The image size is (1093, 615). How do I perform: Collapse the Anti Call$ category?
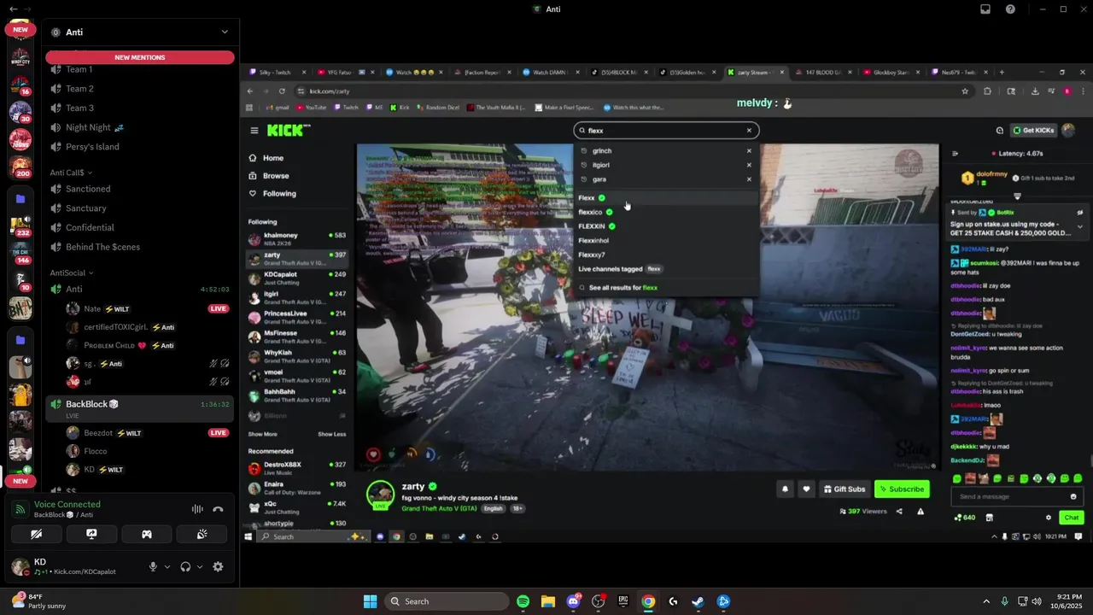click(72, 173)
